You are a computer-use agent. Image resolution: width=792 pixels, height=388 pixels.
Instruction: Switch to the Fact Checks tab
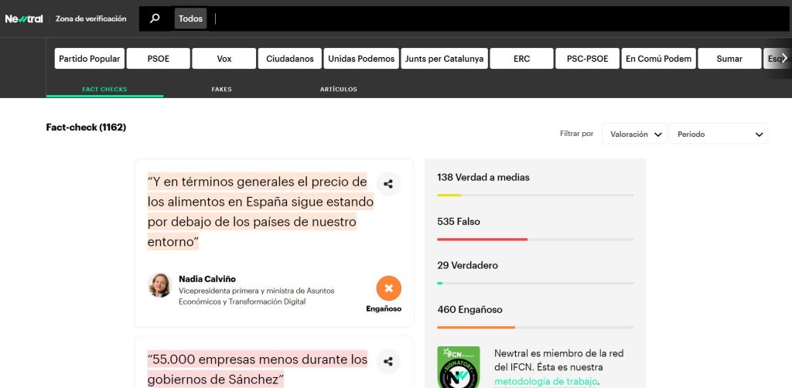104,90
